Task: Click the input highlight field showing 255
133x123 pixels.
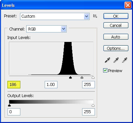Action: tap(88, 85)
